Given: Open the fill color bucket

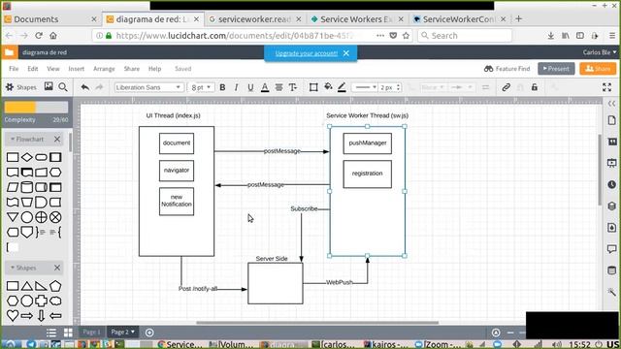Looking at the screenshot, I should click(x=328, y=87).
